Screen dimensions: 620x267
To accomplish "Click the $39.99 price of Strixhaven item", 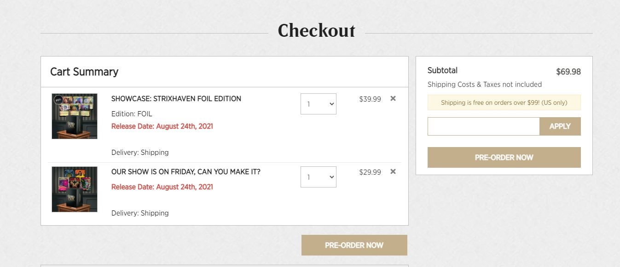I will point(370,99).
